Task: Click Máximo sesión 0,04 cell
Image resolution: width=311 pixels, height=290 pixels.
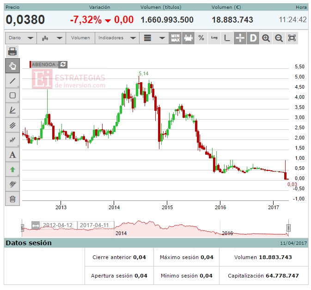Action: point(186,257)
